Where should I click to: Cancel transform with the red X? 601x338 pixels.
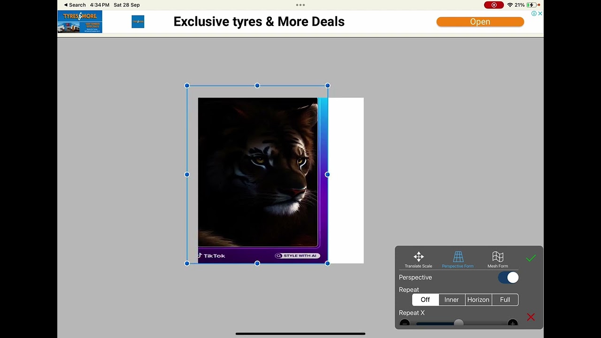coord(531,317)
